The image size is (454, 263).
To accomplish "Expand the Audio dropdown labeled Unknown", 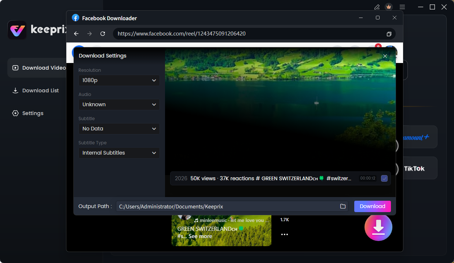I will pos(119,104).
